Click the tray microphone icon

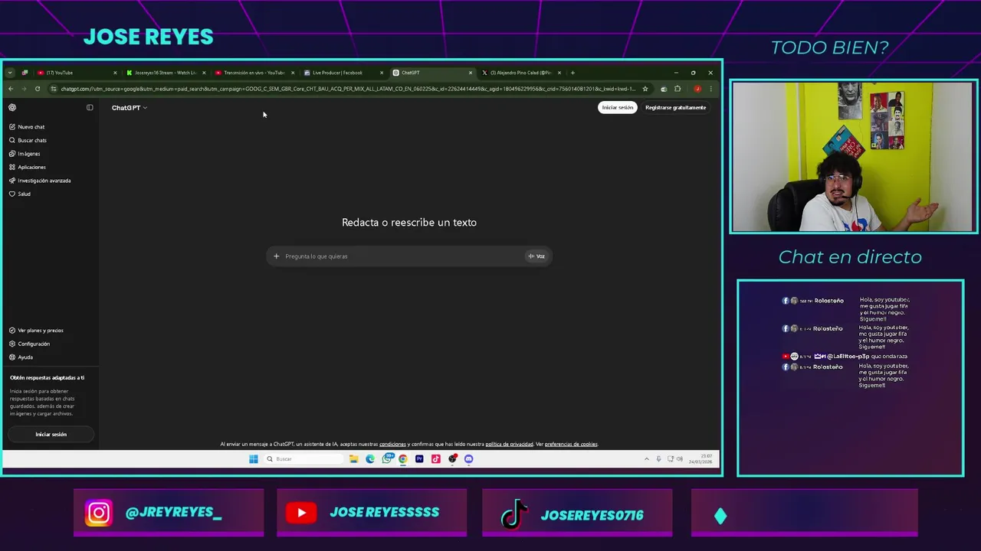click(x=658, y=459)
